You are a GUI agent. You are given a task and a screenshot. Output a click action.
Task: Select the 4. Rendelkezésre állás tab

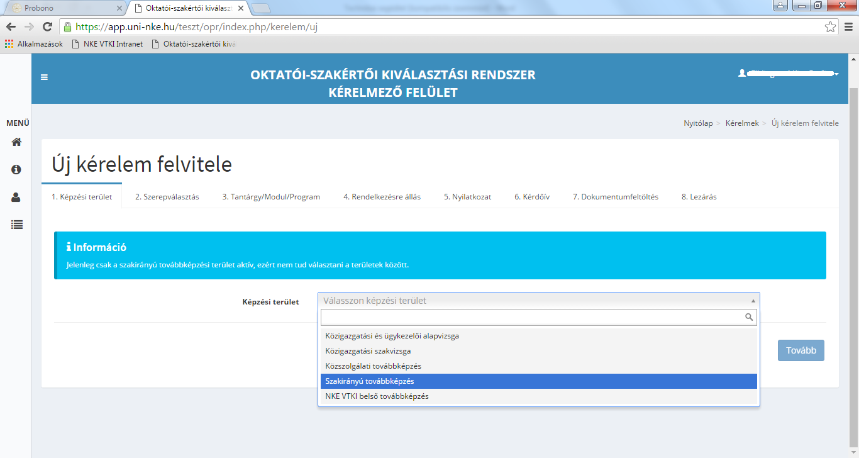[382, 196]
